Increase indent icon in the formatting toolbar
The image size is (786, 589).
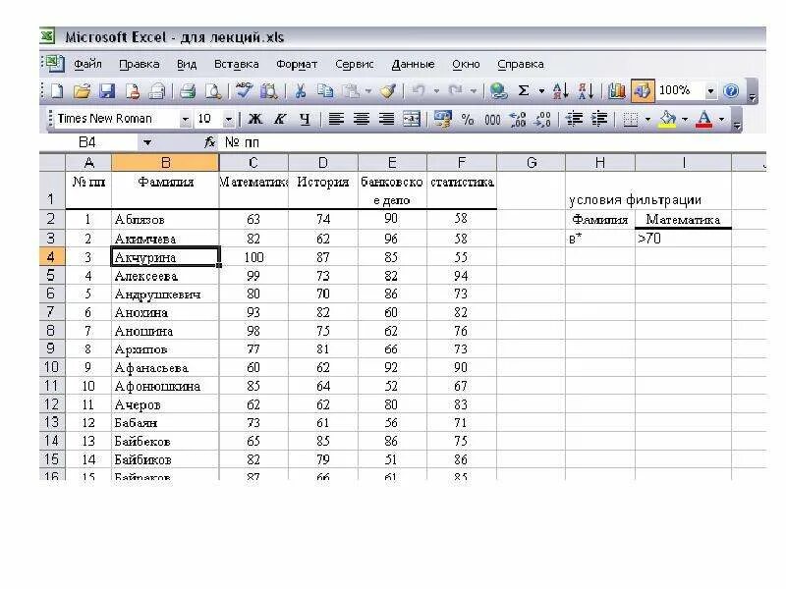599,119
